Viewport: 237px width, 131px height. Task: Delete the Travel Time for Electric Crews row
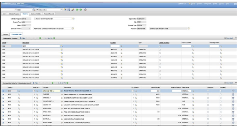(233, 91)
